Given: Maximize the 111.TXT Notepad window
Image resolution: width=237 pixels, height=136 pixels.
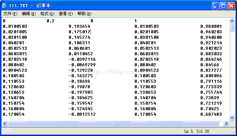Looking at the screenshot, I should 223,6.
